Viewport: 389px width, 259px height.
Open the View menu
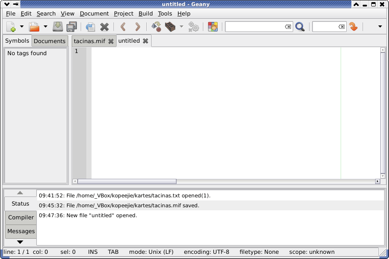click(x=67, y=14)
